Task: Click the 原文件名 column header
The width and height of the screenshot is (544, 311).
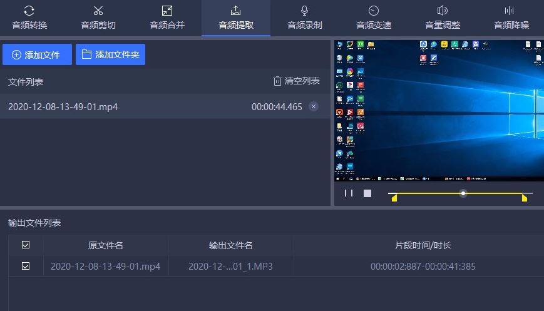Action: [105, 245]
